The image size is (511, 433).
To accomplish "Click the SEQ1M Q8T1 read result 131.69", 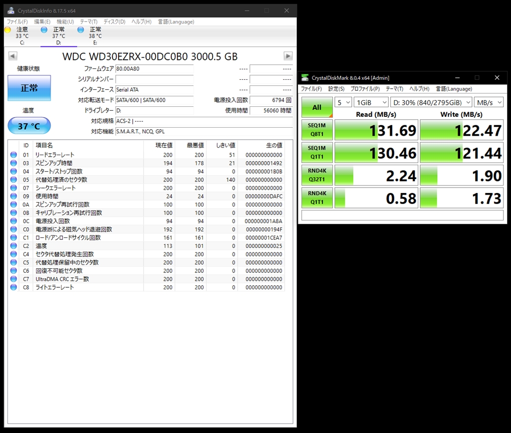I will tap(376, 130).
